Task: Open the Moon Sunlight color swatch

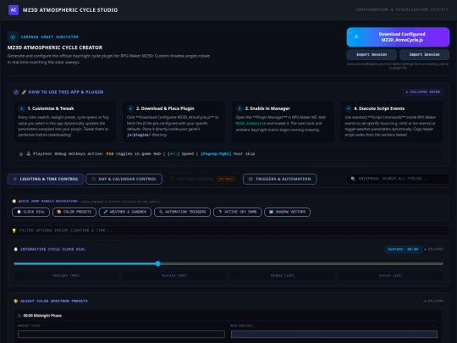Action: tap(334, 335)
